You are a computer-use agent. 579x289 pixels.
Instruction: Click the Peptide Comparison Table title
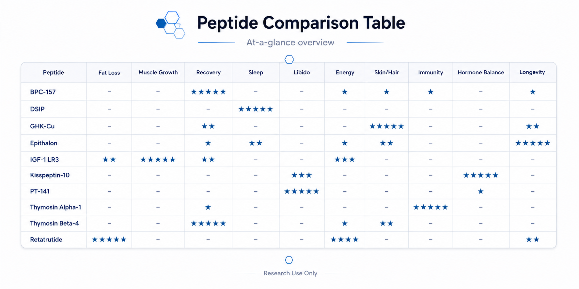click(301, 23)
